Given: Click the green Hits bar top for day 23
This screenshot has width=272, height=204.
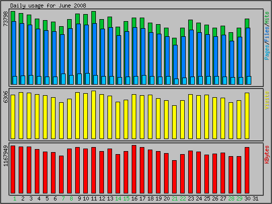Looking at the screenshot, I should 190,25.
